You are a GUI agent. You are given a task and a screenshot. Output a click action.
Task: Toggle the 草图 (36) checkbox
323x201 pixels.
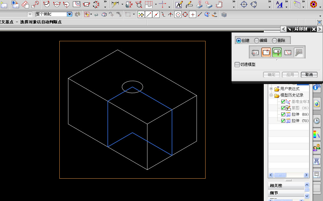tap(283, 108)
